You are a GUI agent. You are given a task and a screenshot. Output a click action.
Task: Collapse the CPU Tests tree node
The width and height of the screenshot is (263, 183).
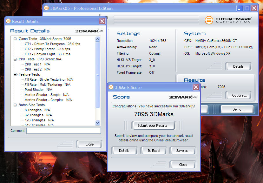(15, 59)
